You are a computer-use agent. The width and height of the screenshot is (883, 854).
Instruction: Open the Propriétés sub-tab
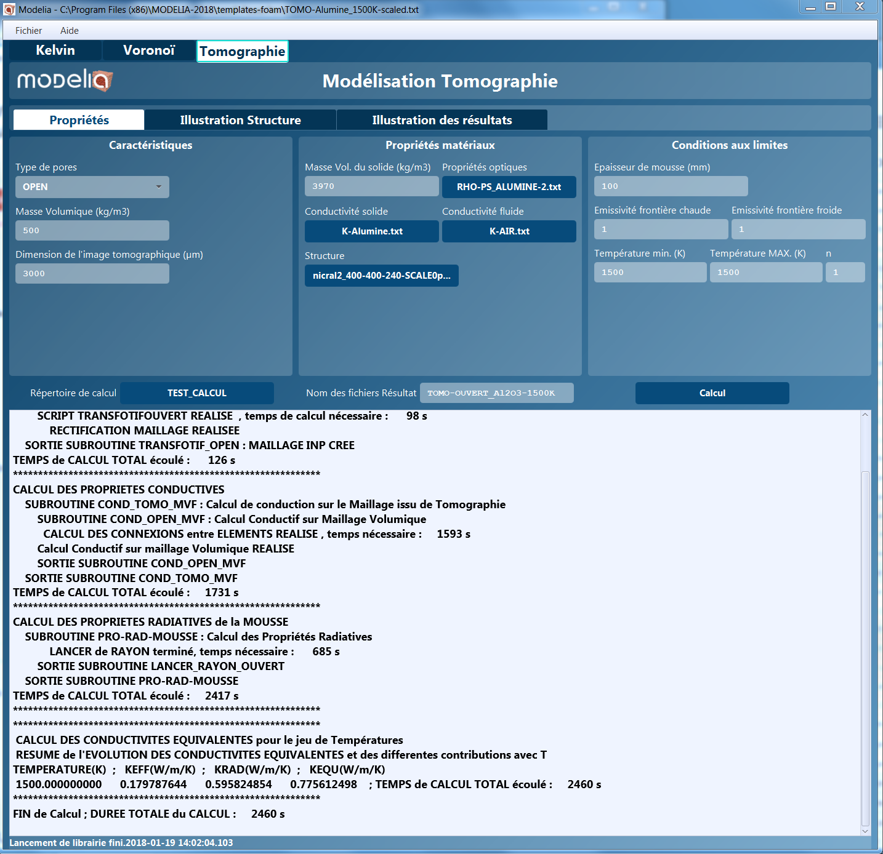79,120
